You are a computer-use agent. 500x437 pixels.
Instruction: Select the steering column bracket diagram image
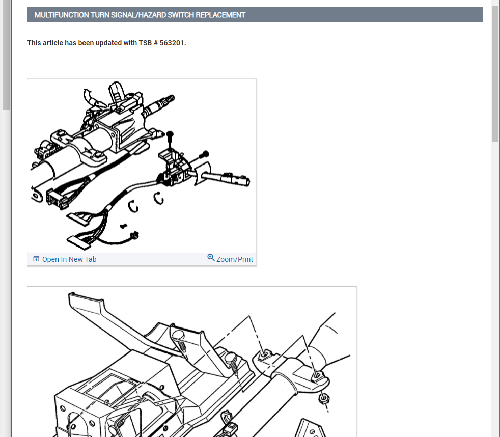coord(191,362)
